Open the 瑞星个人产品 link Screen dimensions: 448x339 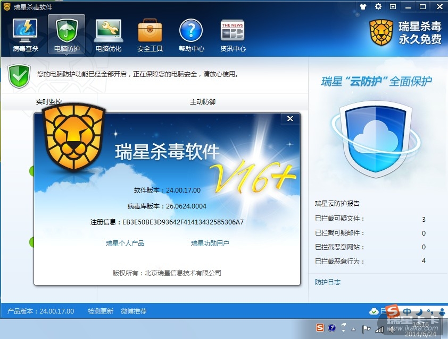click(x=125, y=244)
